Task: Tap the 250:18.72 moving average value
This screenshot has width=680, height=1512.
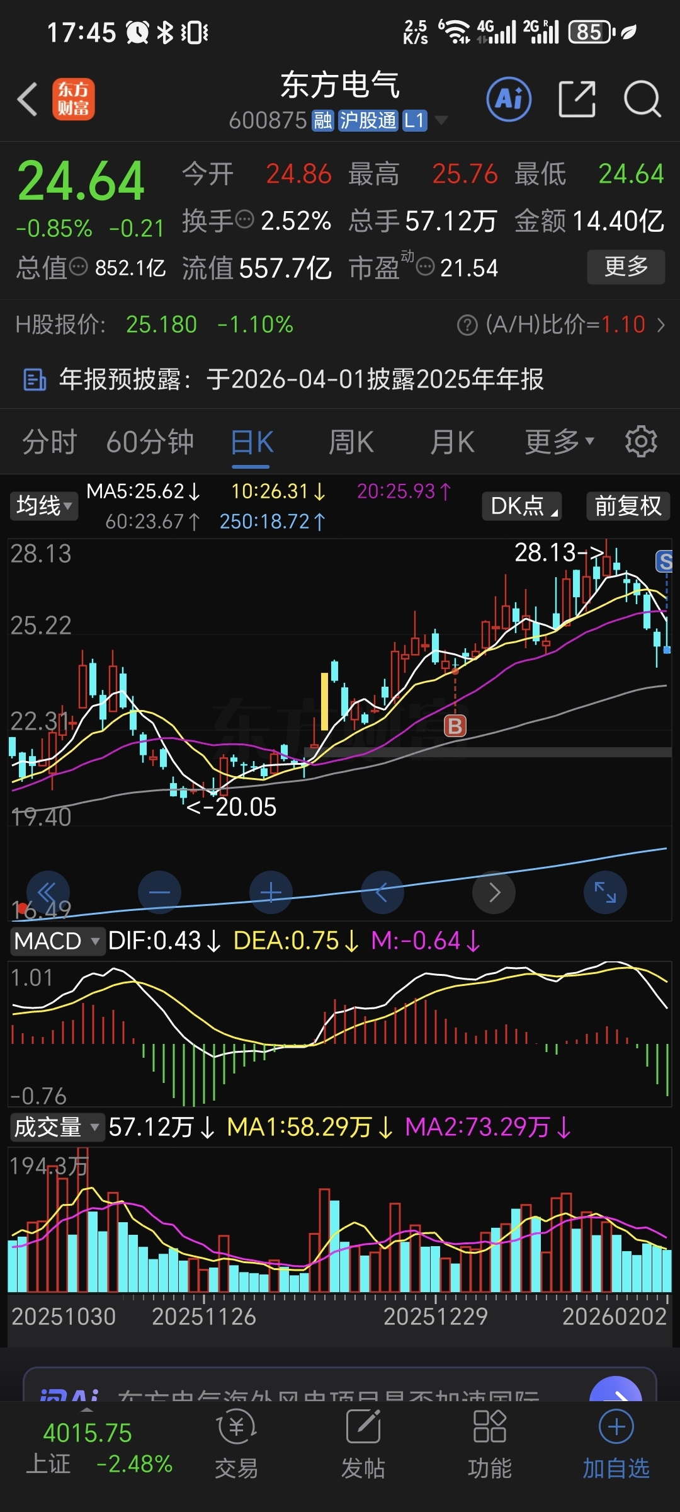Action: point(272,522)
